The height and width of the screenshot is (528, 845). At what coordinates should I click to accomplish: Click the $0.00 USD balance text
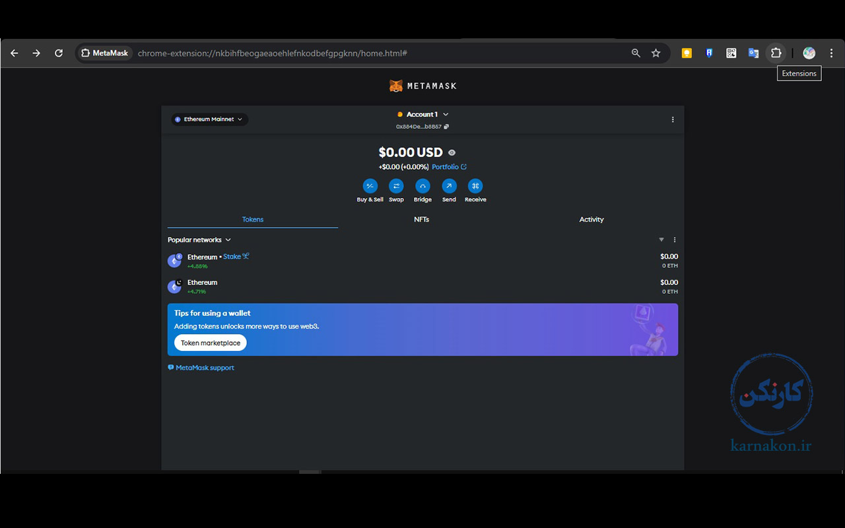tap(411, 153)
